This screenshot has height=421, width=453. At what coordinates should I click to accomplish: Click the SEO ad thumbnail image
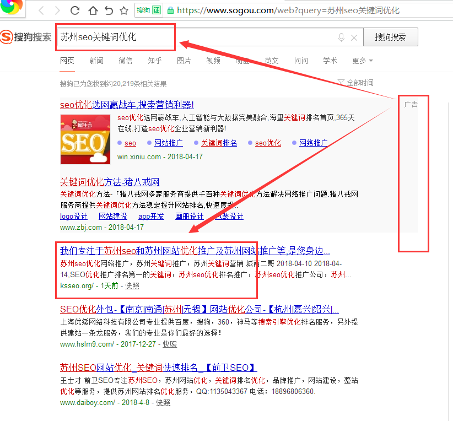pyautogui.click(x=84, y=139)
